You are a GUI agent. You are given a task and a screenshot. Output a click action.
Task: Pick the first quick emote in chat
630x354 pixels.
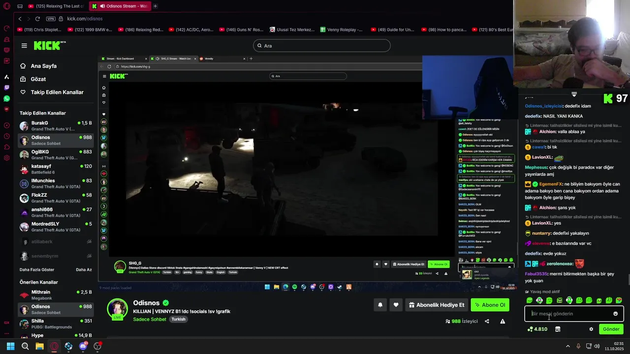[530, 300]
